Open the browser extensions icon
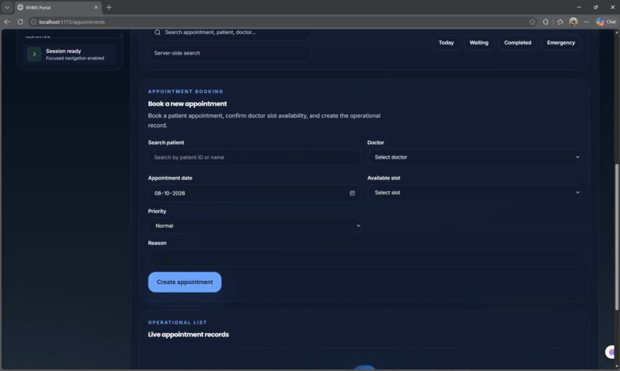This screenshot has width=620, height=371. [x=545, y=22]
